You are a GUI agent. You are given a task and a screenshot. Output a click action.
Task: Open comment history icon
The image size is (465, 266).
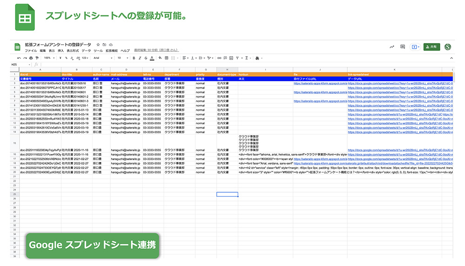[402, 47]
